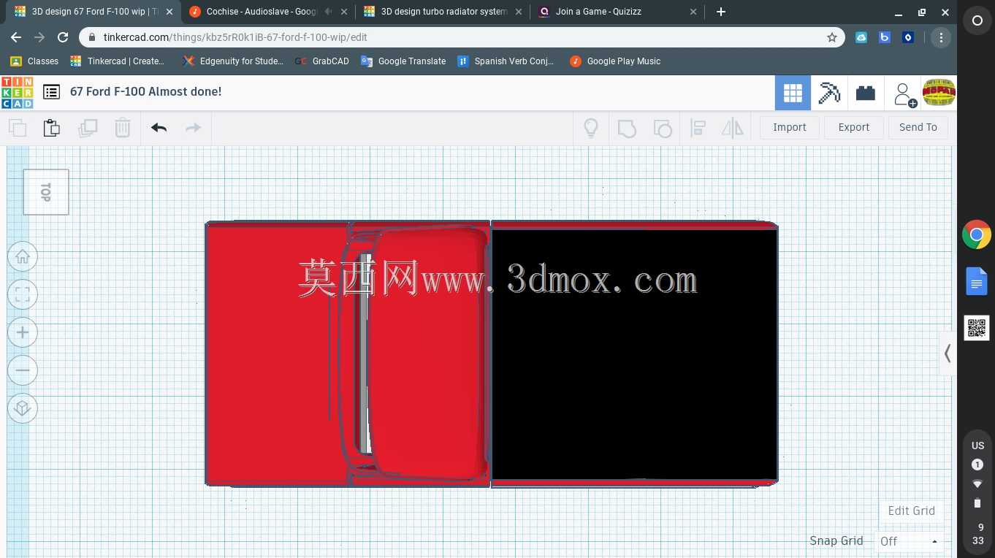Invite collaborators with add-person icon

click(904, 93)
